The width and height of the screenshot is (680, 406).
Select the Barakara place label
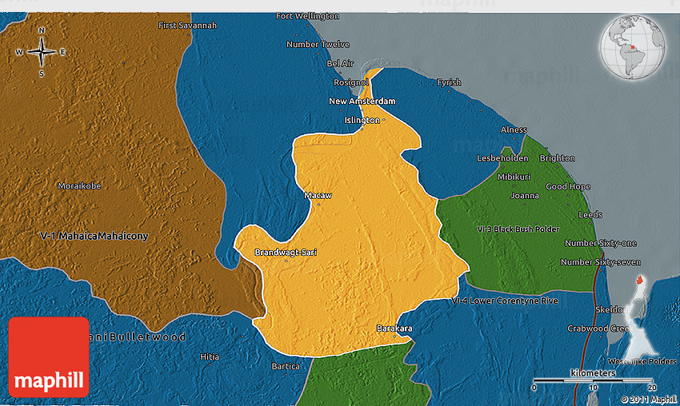tap(394, 328)
